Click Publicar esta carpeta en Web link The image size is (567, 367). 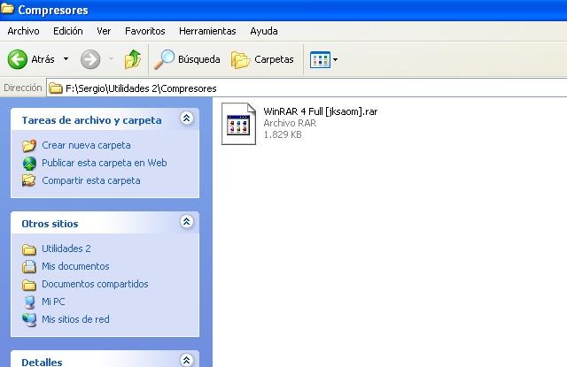tap(105, 163)
